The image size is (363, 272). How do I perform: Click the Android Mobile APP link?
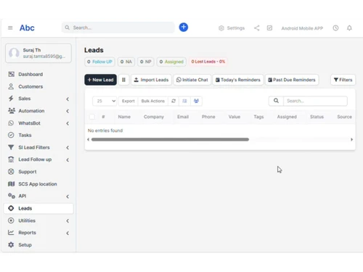(302, 28)
